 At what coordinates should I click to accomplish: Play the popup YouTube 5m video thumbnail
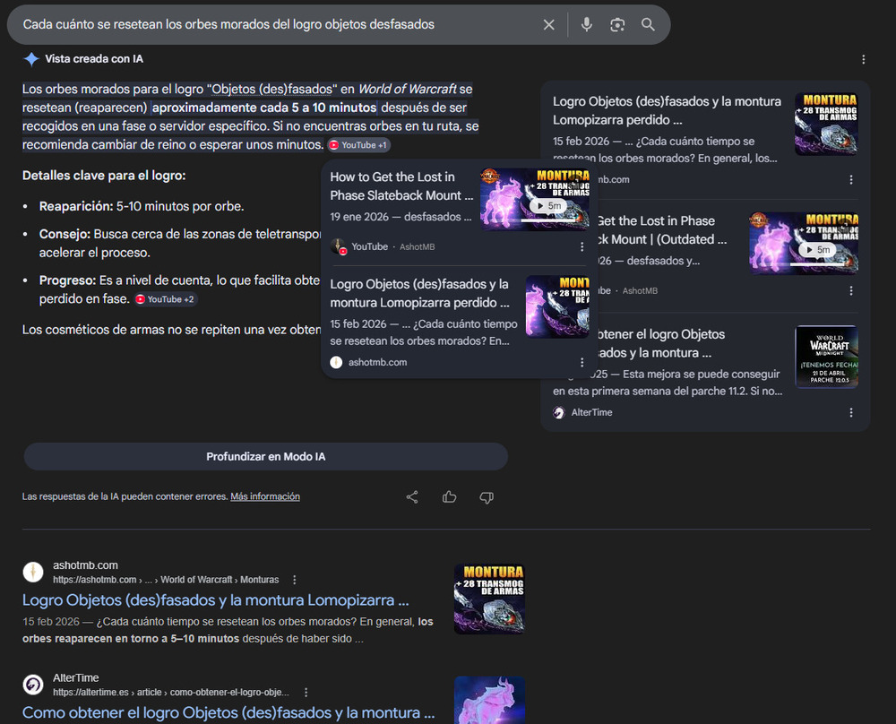pos(534,199)
